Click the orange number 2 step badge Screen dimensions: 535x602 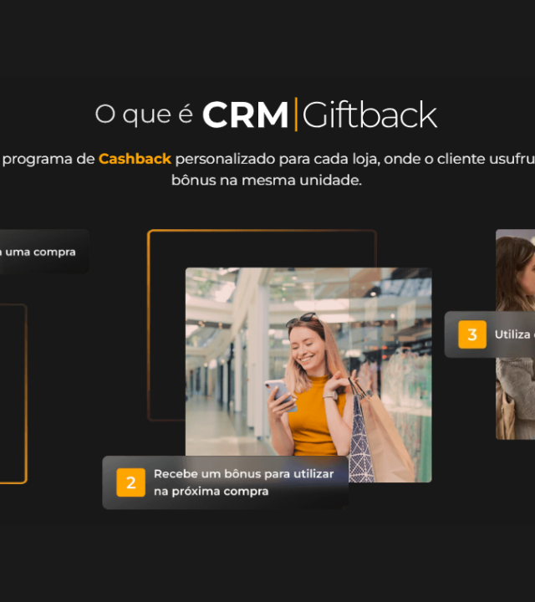click(x=131, y=482)
